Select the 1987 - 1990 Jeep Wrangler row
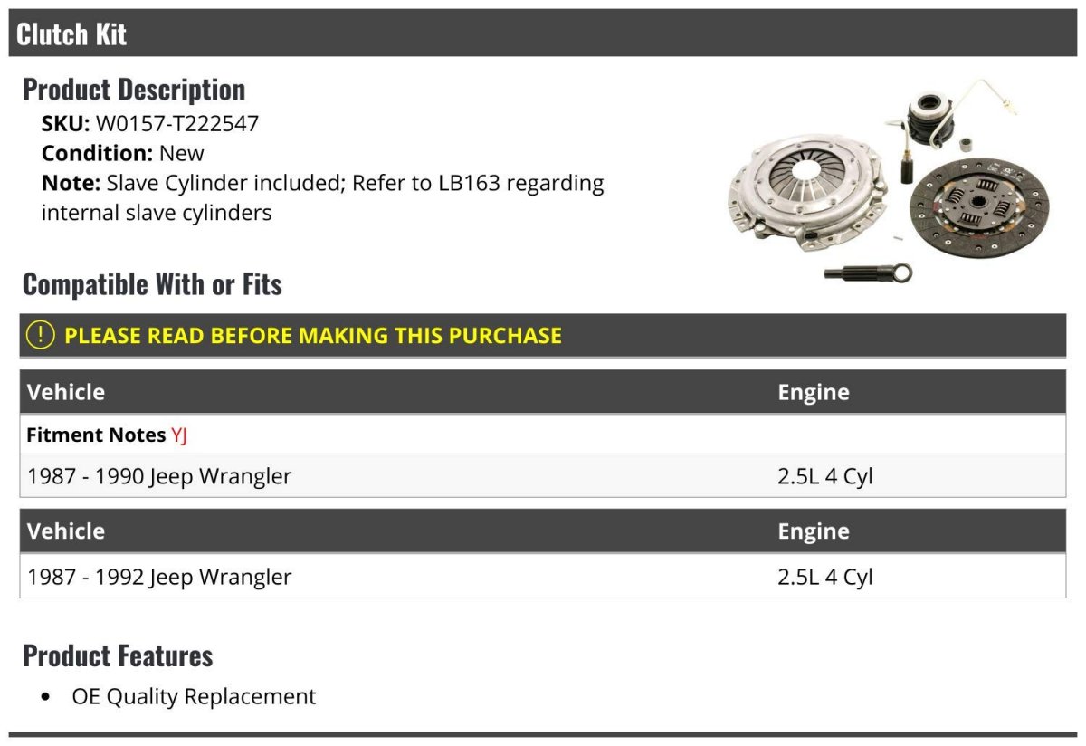 click(543, 475)
